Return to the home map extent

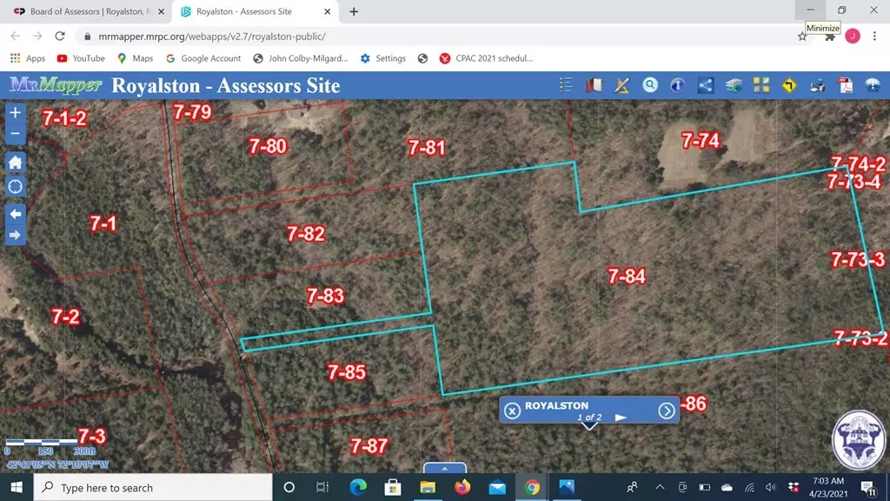(x=14, y=162)
